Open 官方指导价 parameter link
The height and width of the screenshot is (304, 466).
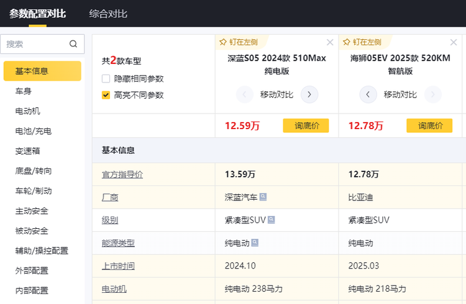pyautogui.click(x=122, y=174)
